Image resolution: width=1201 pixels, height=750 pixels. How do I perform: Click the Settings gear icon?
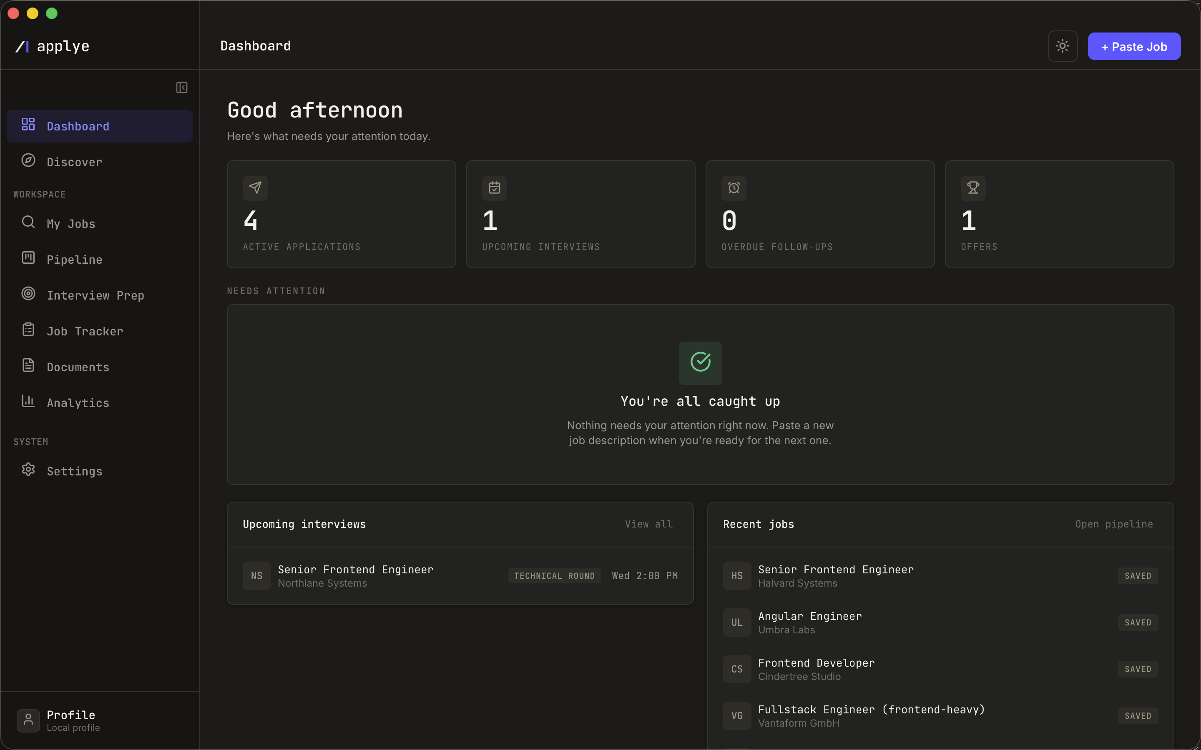28,469
